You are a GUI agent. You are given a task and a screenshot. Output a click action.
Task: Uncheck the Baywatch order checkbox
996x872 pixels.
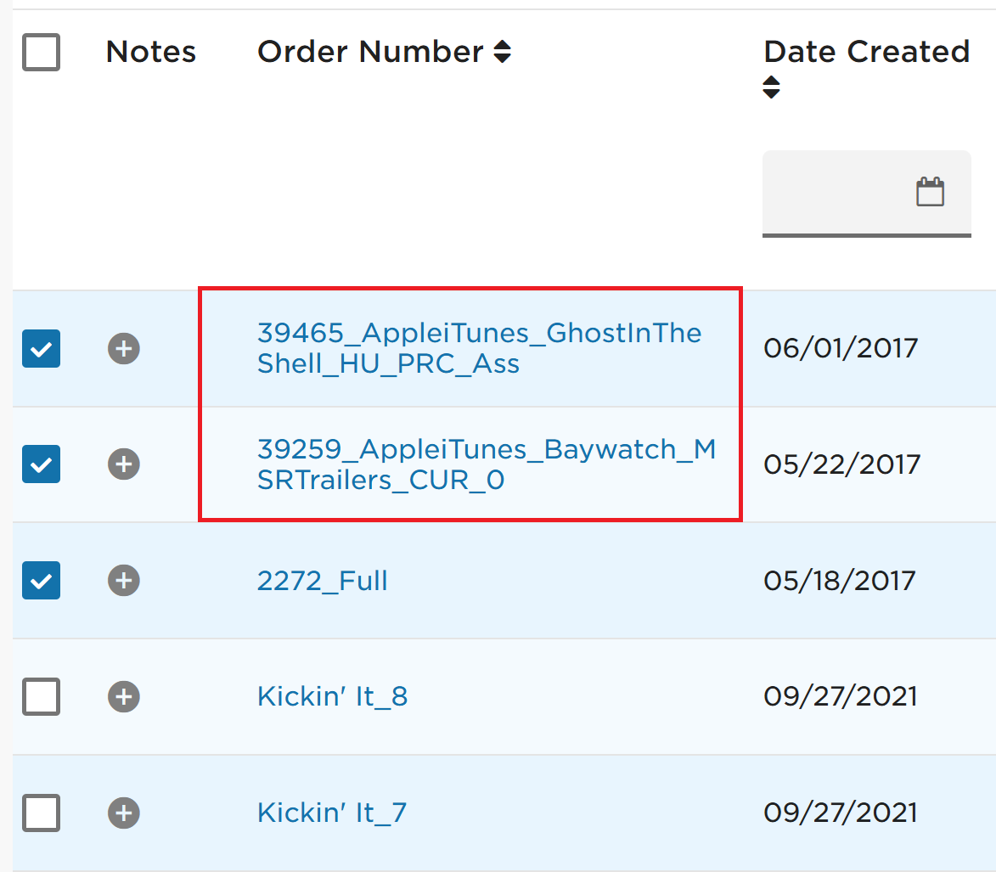(x=42, y=464)
